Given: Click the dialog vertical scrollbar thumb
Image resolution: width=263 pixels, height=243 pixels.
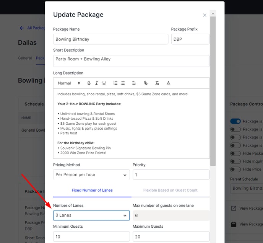Looking at the screenshot, I should (213, 91).
